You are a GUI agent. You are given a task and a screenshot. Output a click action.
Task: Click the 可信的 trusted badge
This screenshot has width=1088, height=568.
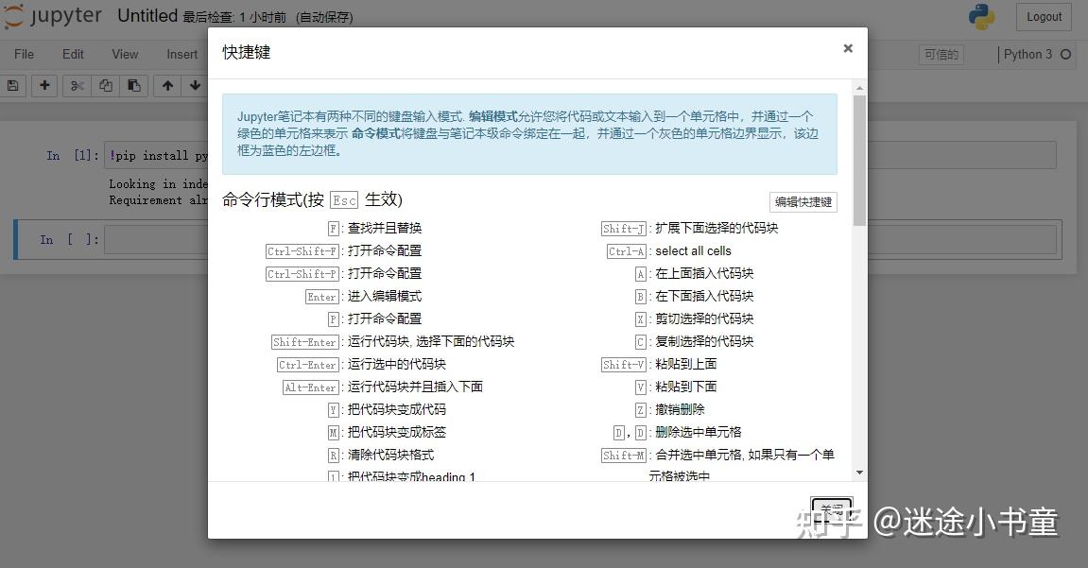point(941,55)
